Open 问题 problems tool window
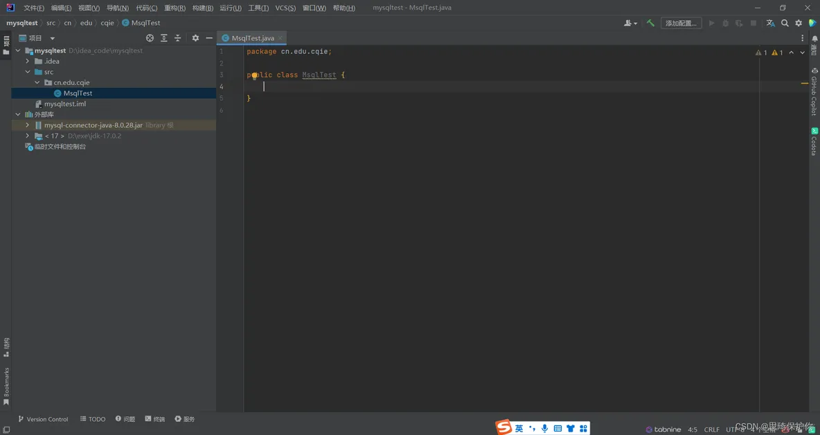This screenshot has width=820, height=435. tap(125, 419)
